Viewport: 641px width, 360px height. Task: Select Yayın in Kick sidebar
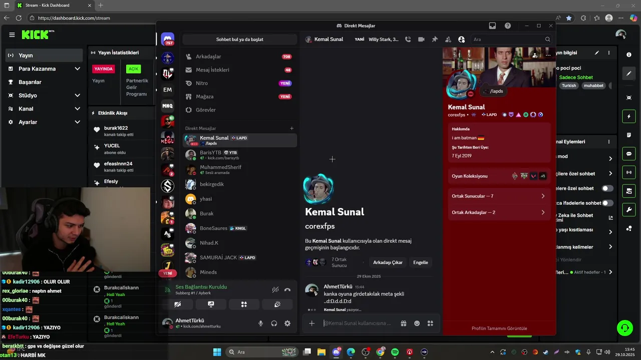click(44, 55)
